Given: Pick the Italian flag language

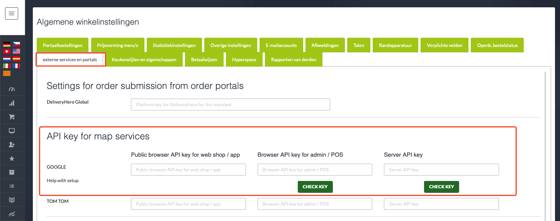Looking at the screenshot, I should tap(7, 66).
